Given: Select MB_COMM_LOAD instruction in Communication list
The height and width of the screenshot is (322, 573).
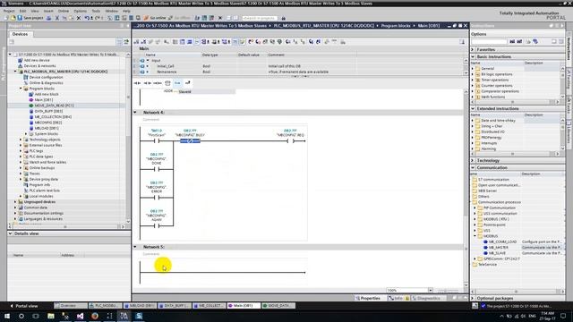Looking at the screenshot, I should pos(502,241).
